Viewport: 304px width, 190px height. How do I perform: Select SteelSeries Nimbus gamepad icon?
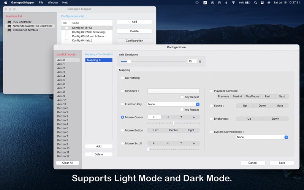point(9,30)
